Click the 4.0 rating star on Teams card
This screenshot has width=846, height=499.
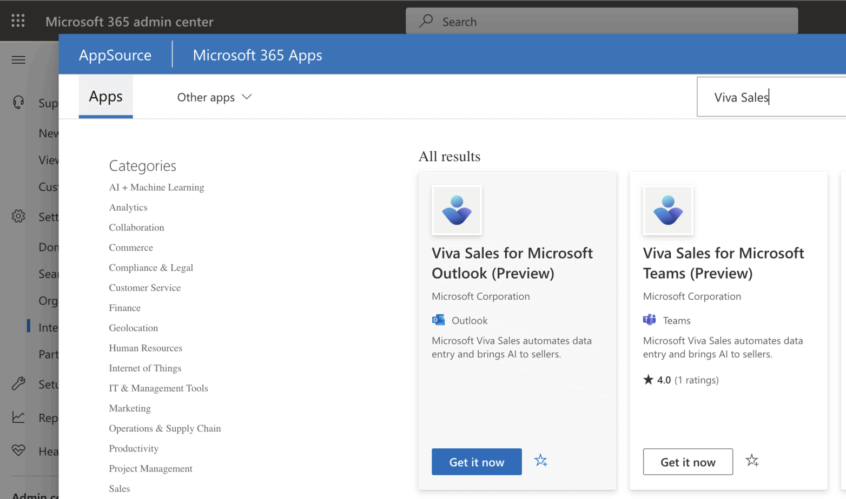[648, 380]
